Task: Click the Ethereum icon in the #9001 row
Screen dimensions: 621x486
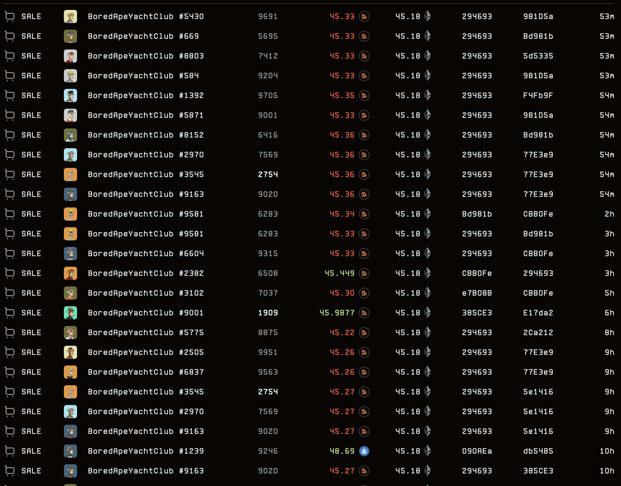Action: click(427, 312)
